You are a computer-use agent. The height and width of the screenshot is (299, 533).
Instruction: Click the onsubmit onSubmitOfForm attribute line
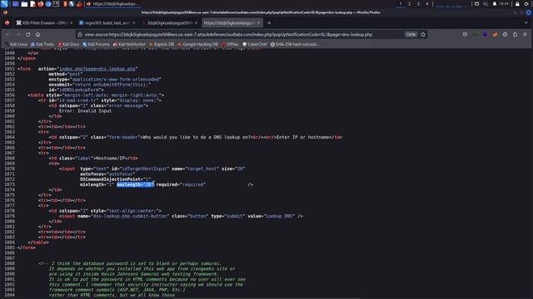tap(100, 85)
